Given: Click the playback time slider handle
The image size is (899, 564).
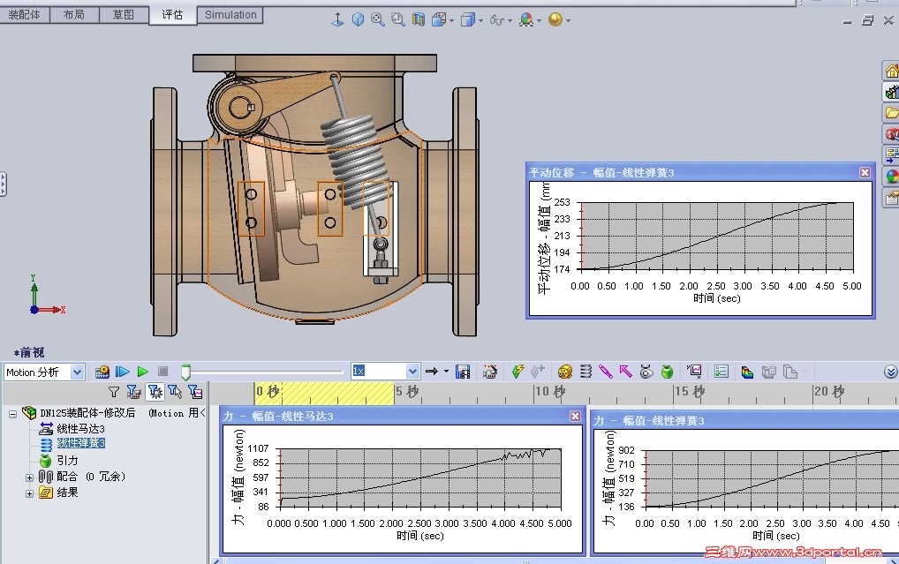Looking at the screenshot, I should tap(185, 372).
